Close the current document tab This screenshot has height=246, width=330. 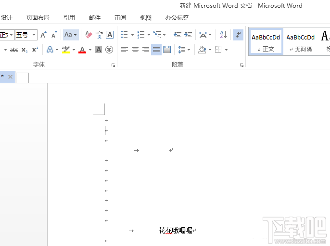click(x=10, y=77)
